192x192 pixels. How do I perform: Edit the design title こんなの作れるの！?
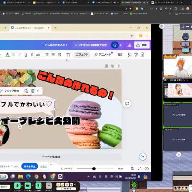click(56, 45)
